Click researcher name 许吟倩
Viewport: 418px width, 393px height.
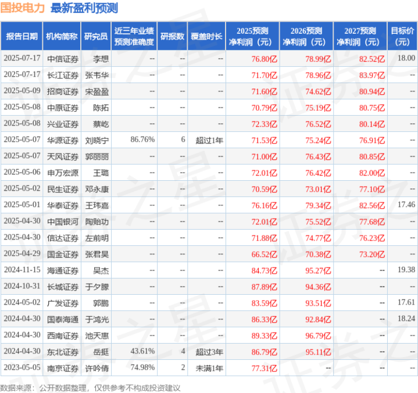click(x=97, y=368)
